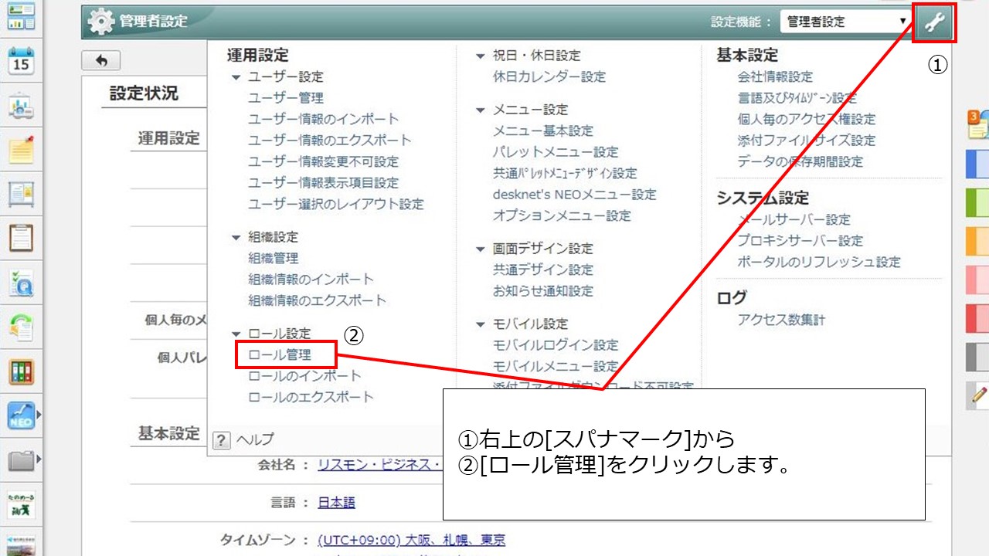
Task: Open 会社情報設定
Action: click(775, 76)
